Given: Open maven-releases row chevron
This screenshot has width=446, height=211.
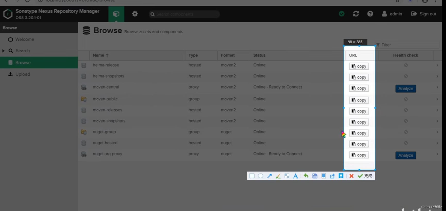Looking at the screenshot, I should (x=437, y=110).
